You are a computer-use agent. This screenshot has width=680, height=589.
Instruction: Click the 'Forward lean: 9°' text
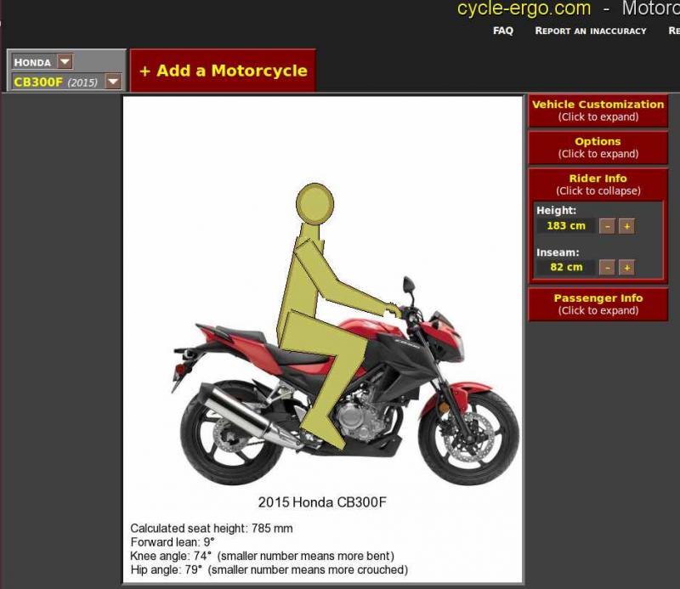173,542
